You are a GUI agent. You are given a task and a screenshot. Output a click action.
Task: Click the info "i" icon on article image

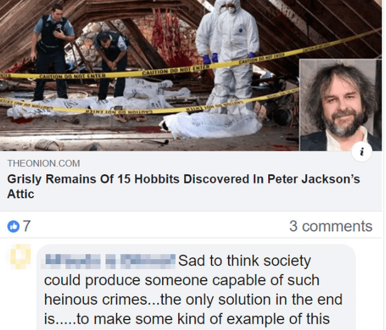pyautogui.click(x=361, y=151)
